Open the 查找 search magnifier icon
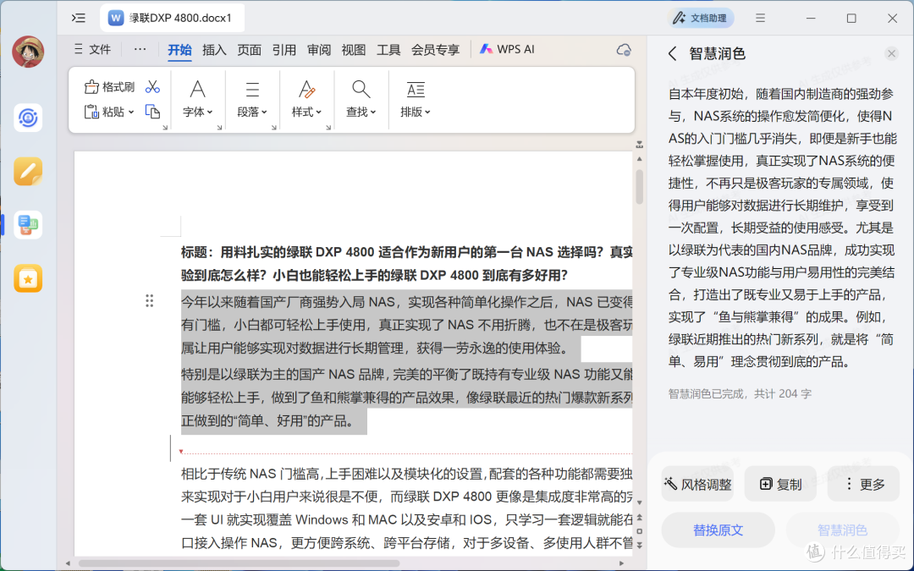The height and width of the screenshot is (571, 914). (361, 89)
